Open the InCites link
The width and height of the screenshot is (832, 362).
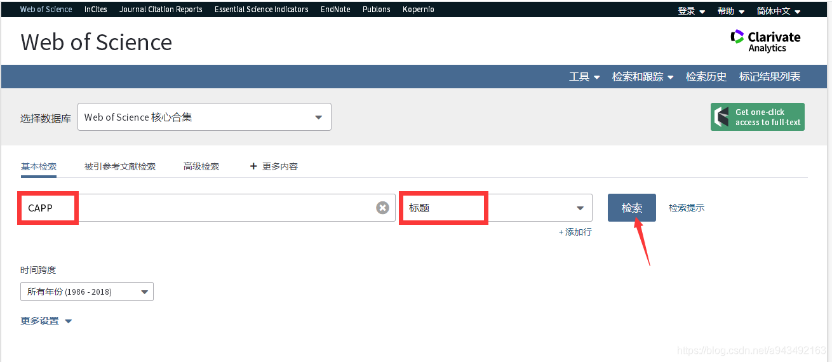click(x=96, y=10)
